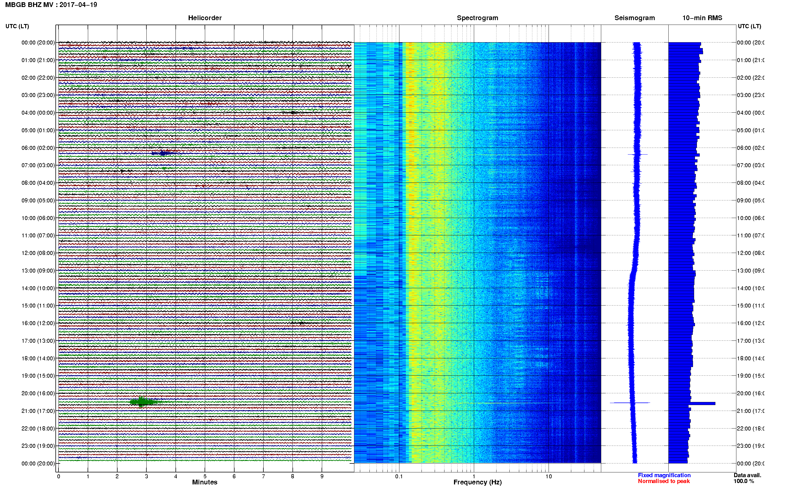Screen dimensions: 796x497
Task: Click the seismogram spike line near 06:20
Action: (637, 155)
